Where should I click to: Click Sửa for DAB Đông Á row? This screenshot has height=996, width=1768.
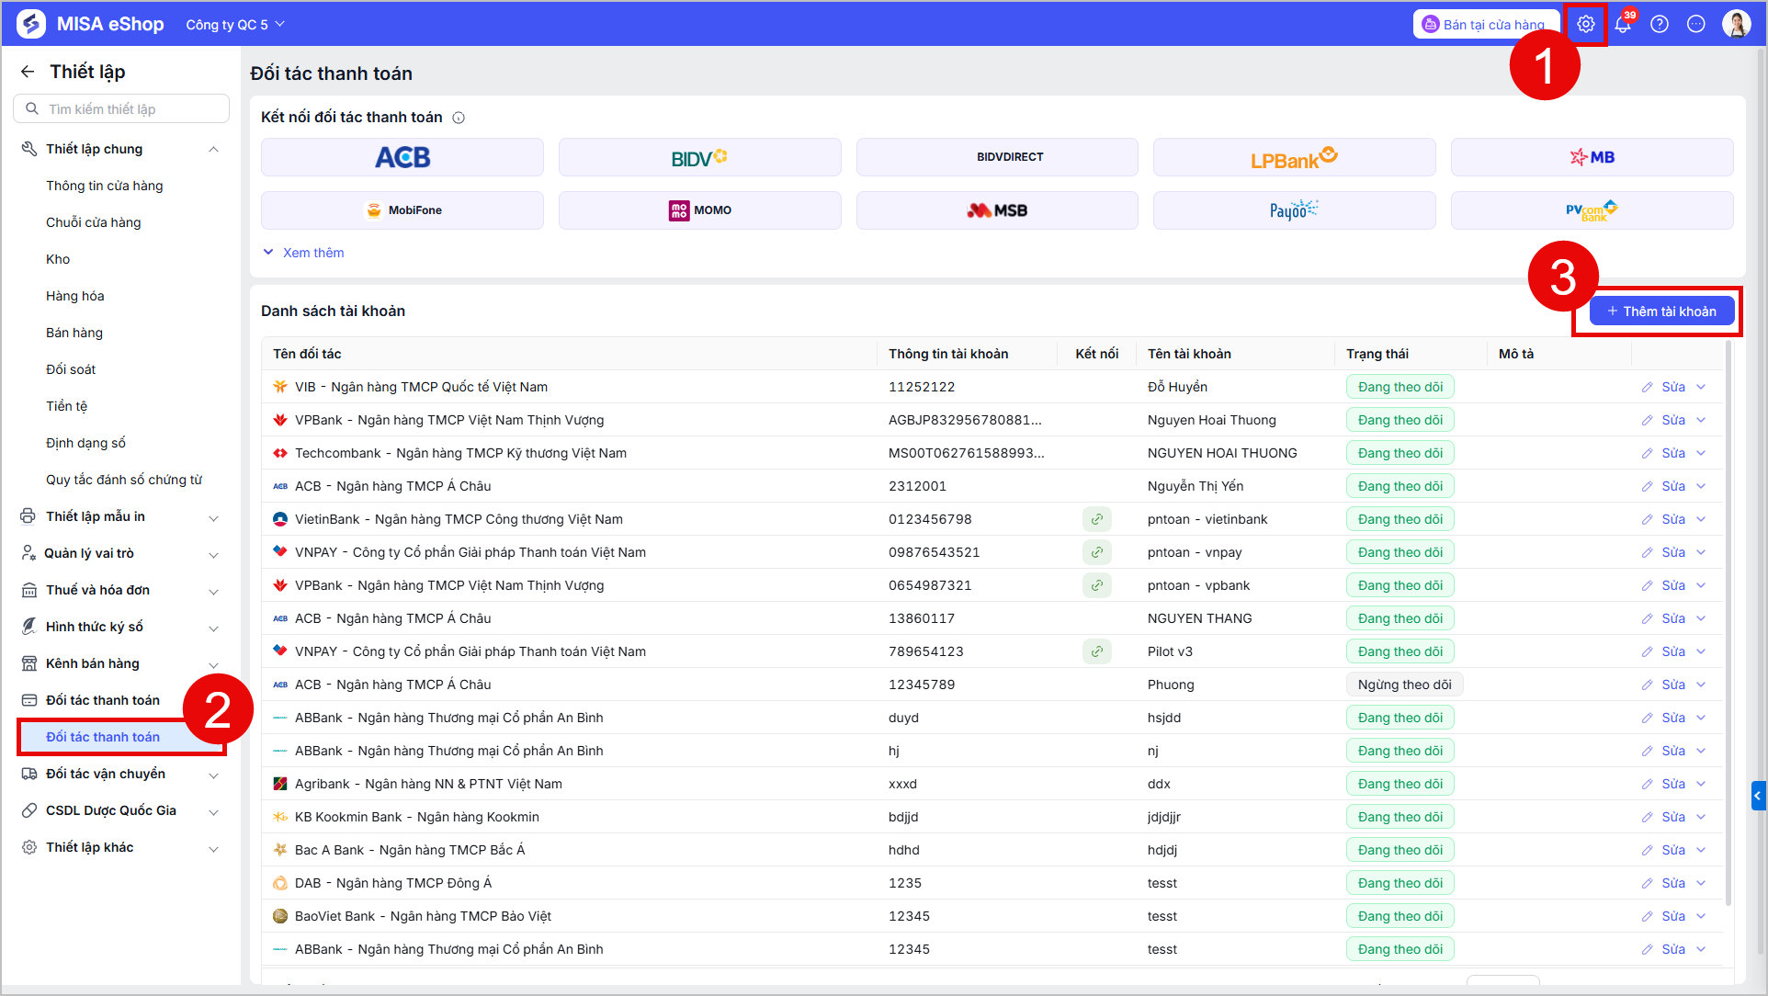[1673, 883]
